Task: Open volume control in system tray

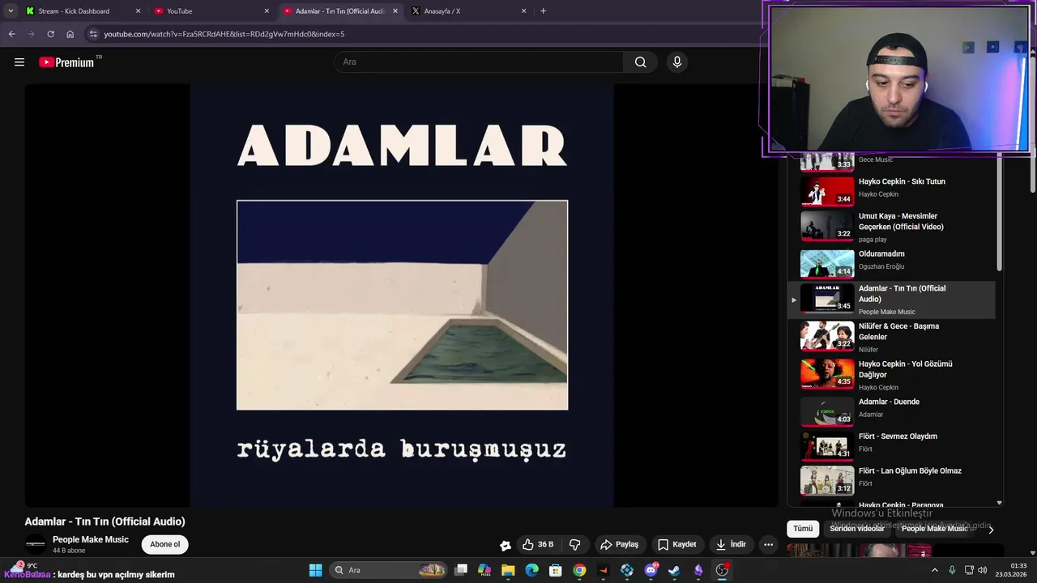Action: point(982,570)
